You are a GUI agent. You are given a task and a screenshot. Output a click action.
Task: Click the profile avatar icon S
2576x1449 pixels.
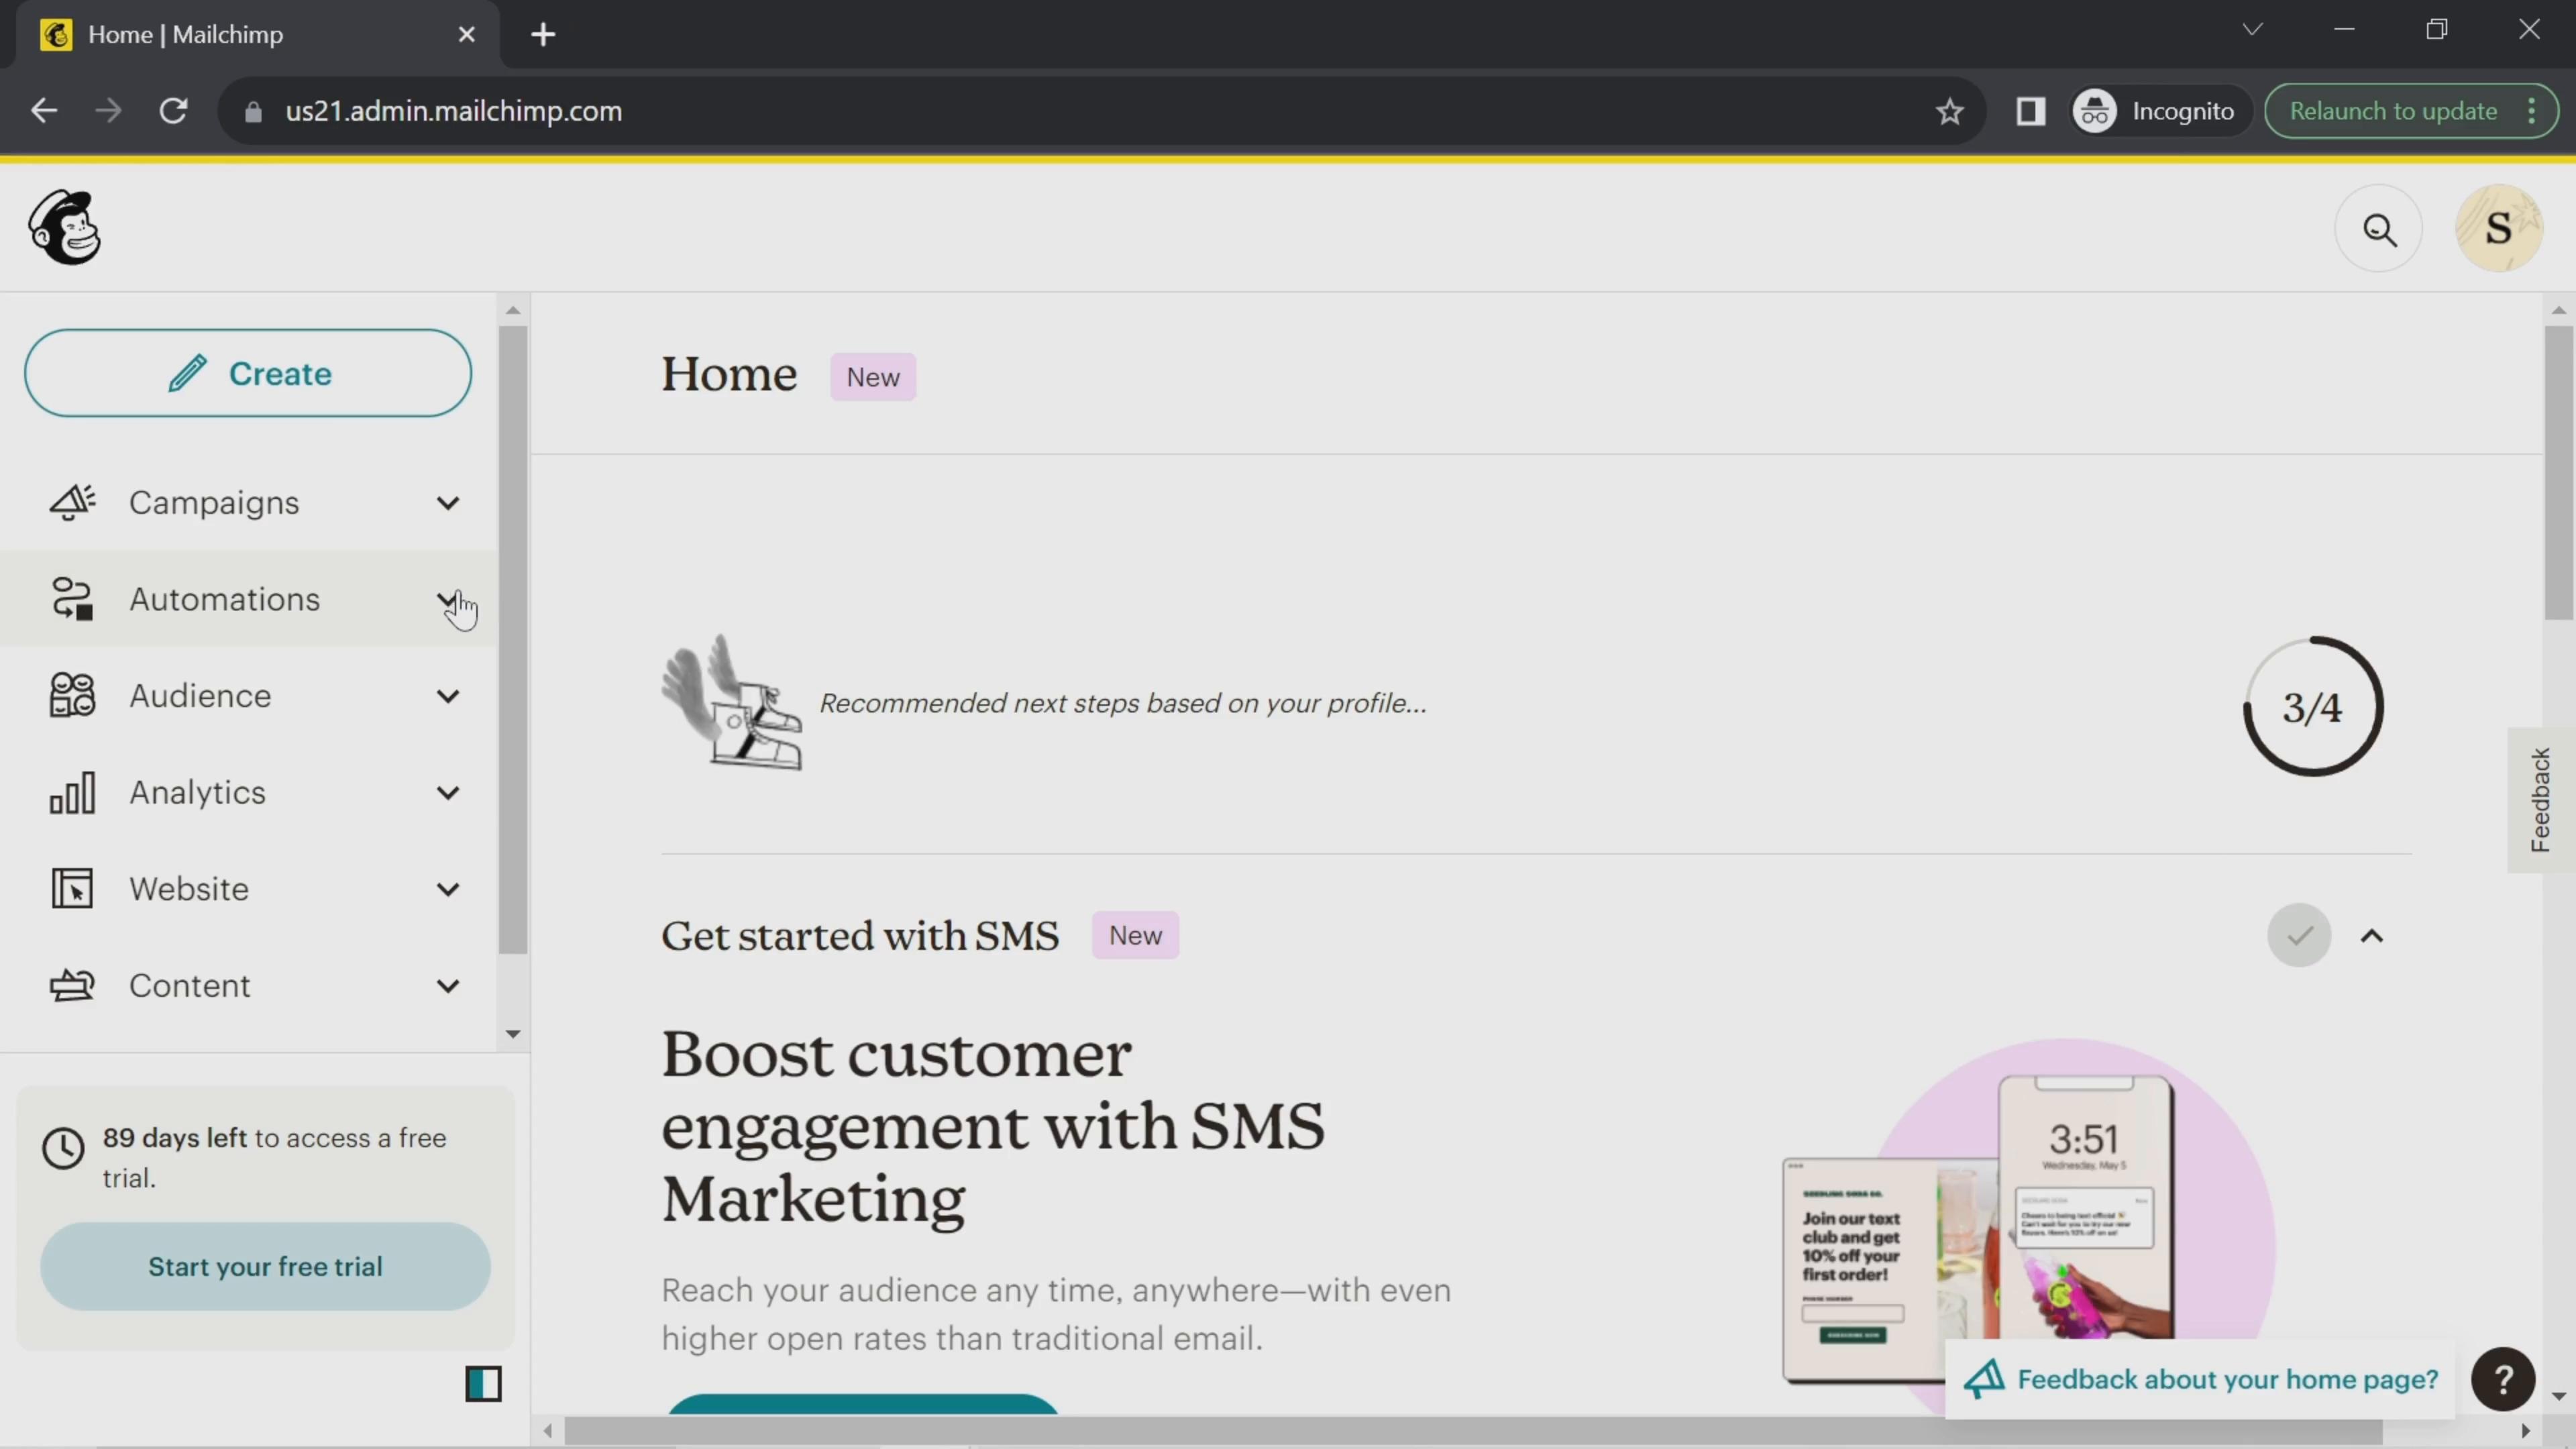2496,227
